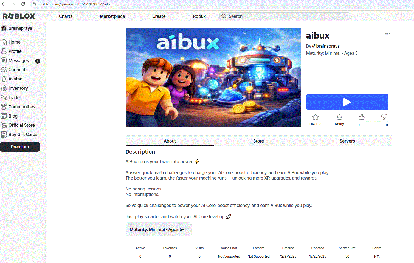Switch to the Store tab
Image resolution: width=414 pixels, height=263 pixels.
[258, 141]
